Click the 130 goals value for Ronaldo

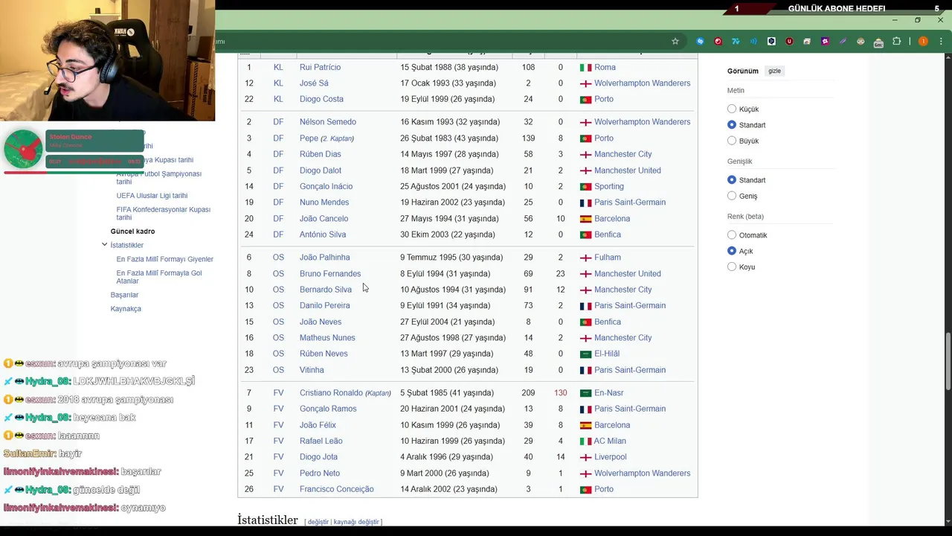560,393
